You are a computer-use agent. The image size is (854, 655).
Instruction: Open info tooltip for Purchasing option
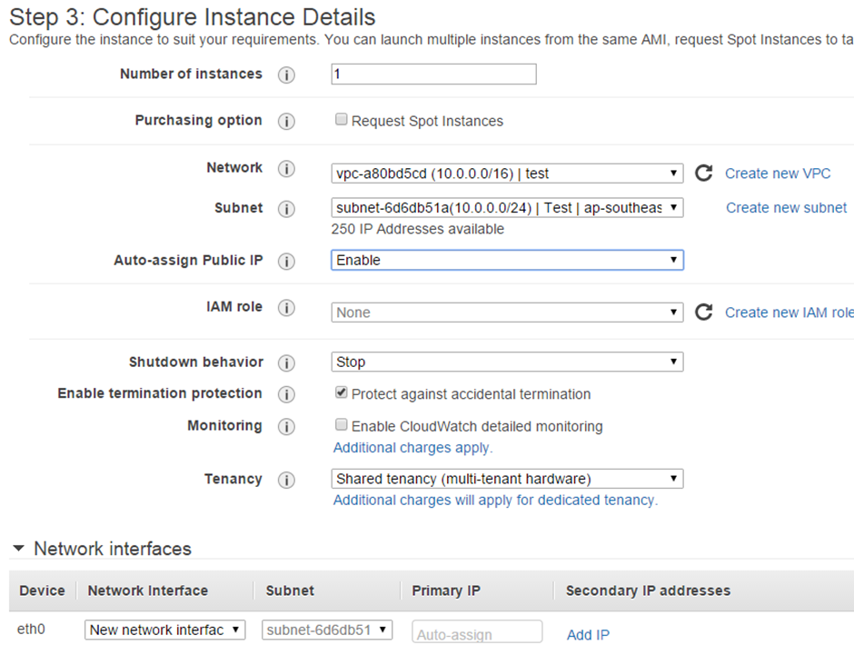286,121
